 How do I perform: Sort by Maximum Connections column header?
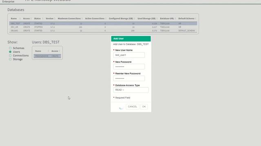click(x=69, y=19)
